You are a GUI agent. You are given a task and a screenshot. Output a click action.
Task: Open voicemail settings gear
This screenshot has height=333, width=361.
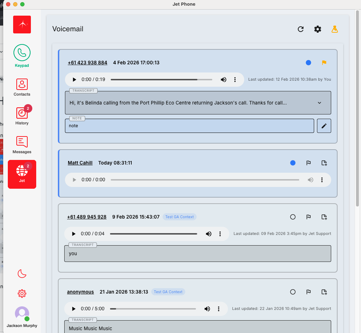point(317,29)
